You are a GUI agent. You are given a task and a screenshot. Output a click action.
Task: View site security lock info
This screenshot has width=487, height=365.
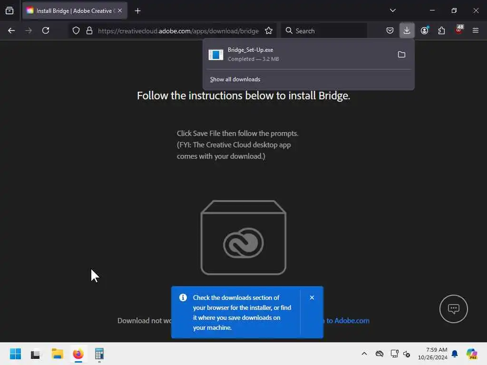pos(89,31)
